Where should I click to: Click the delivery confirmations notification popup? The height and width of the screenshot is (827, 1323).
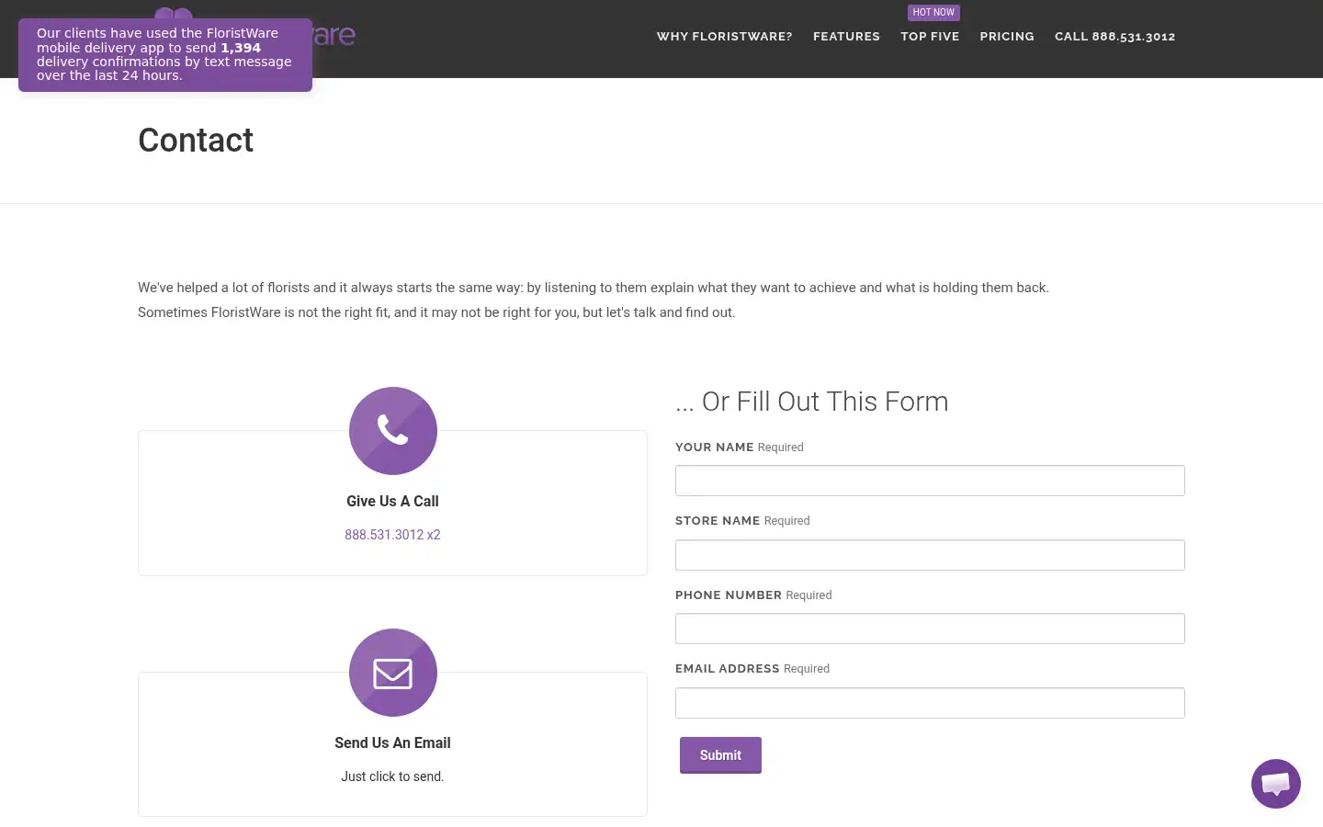pos(165,55)
